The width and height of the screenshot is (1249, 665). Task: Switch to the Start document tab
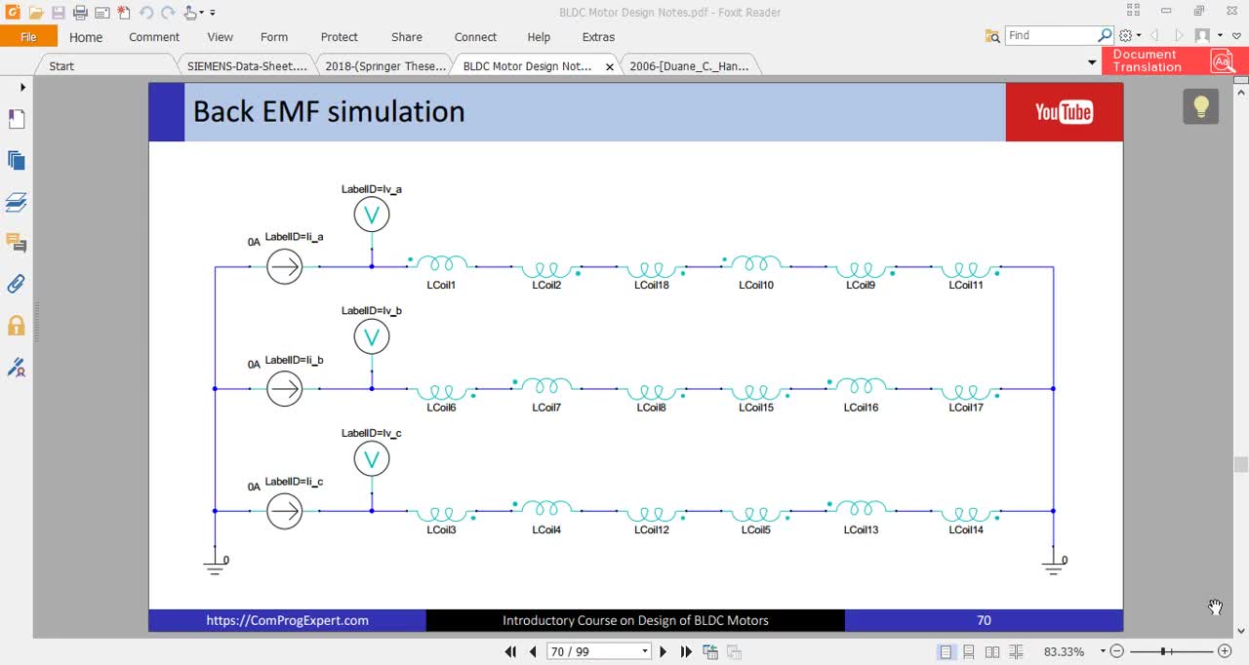(61, 66)
